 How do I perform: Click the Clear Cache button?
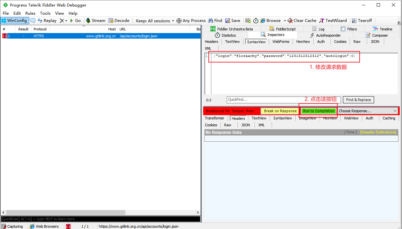coord(302,20)
